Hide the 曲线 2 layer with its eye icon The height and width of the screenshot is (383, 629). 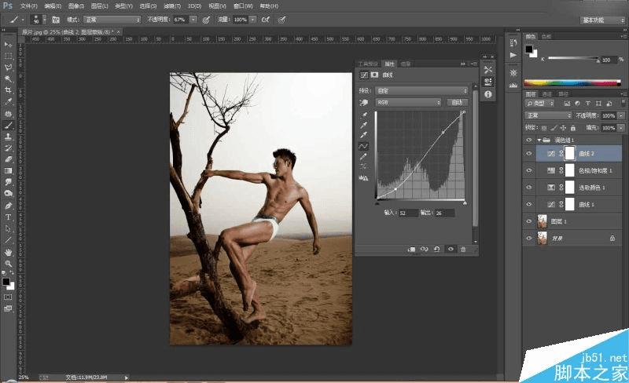coord(528,155)
